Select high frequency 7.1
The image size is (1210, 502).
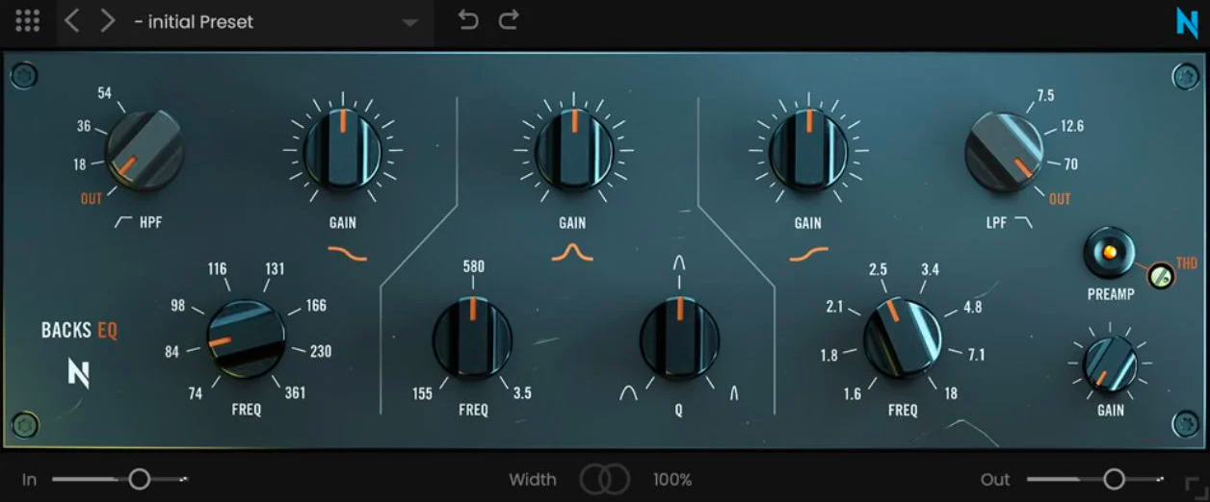click(x=976, y=355)
